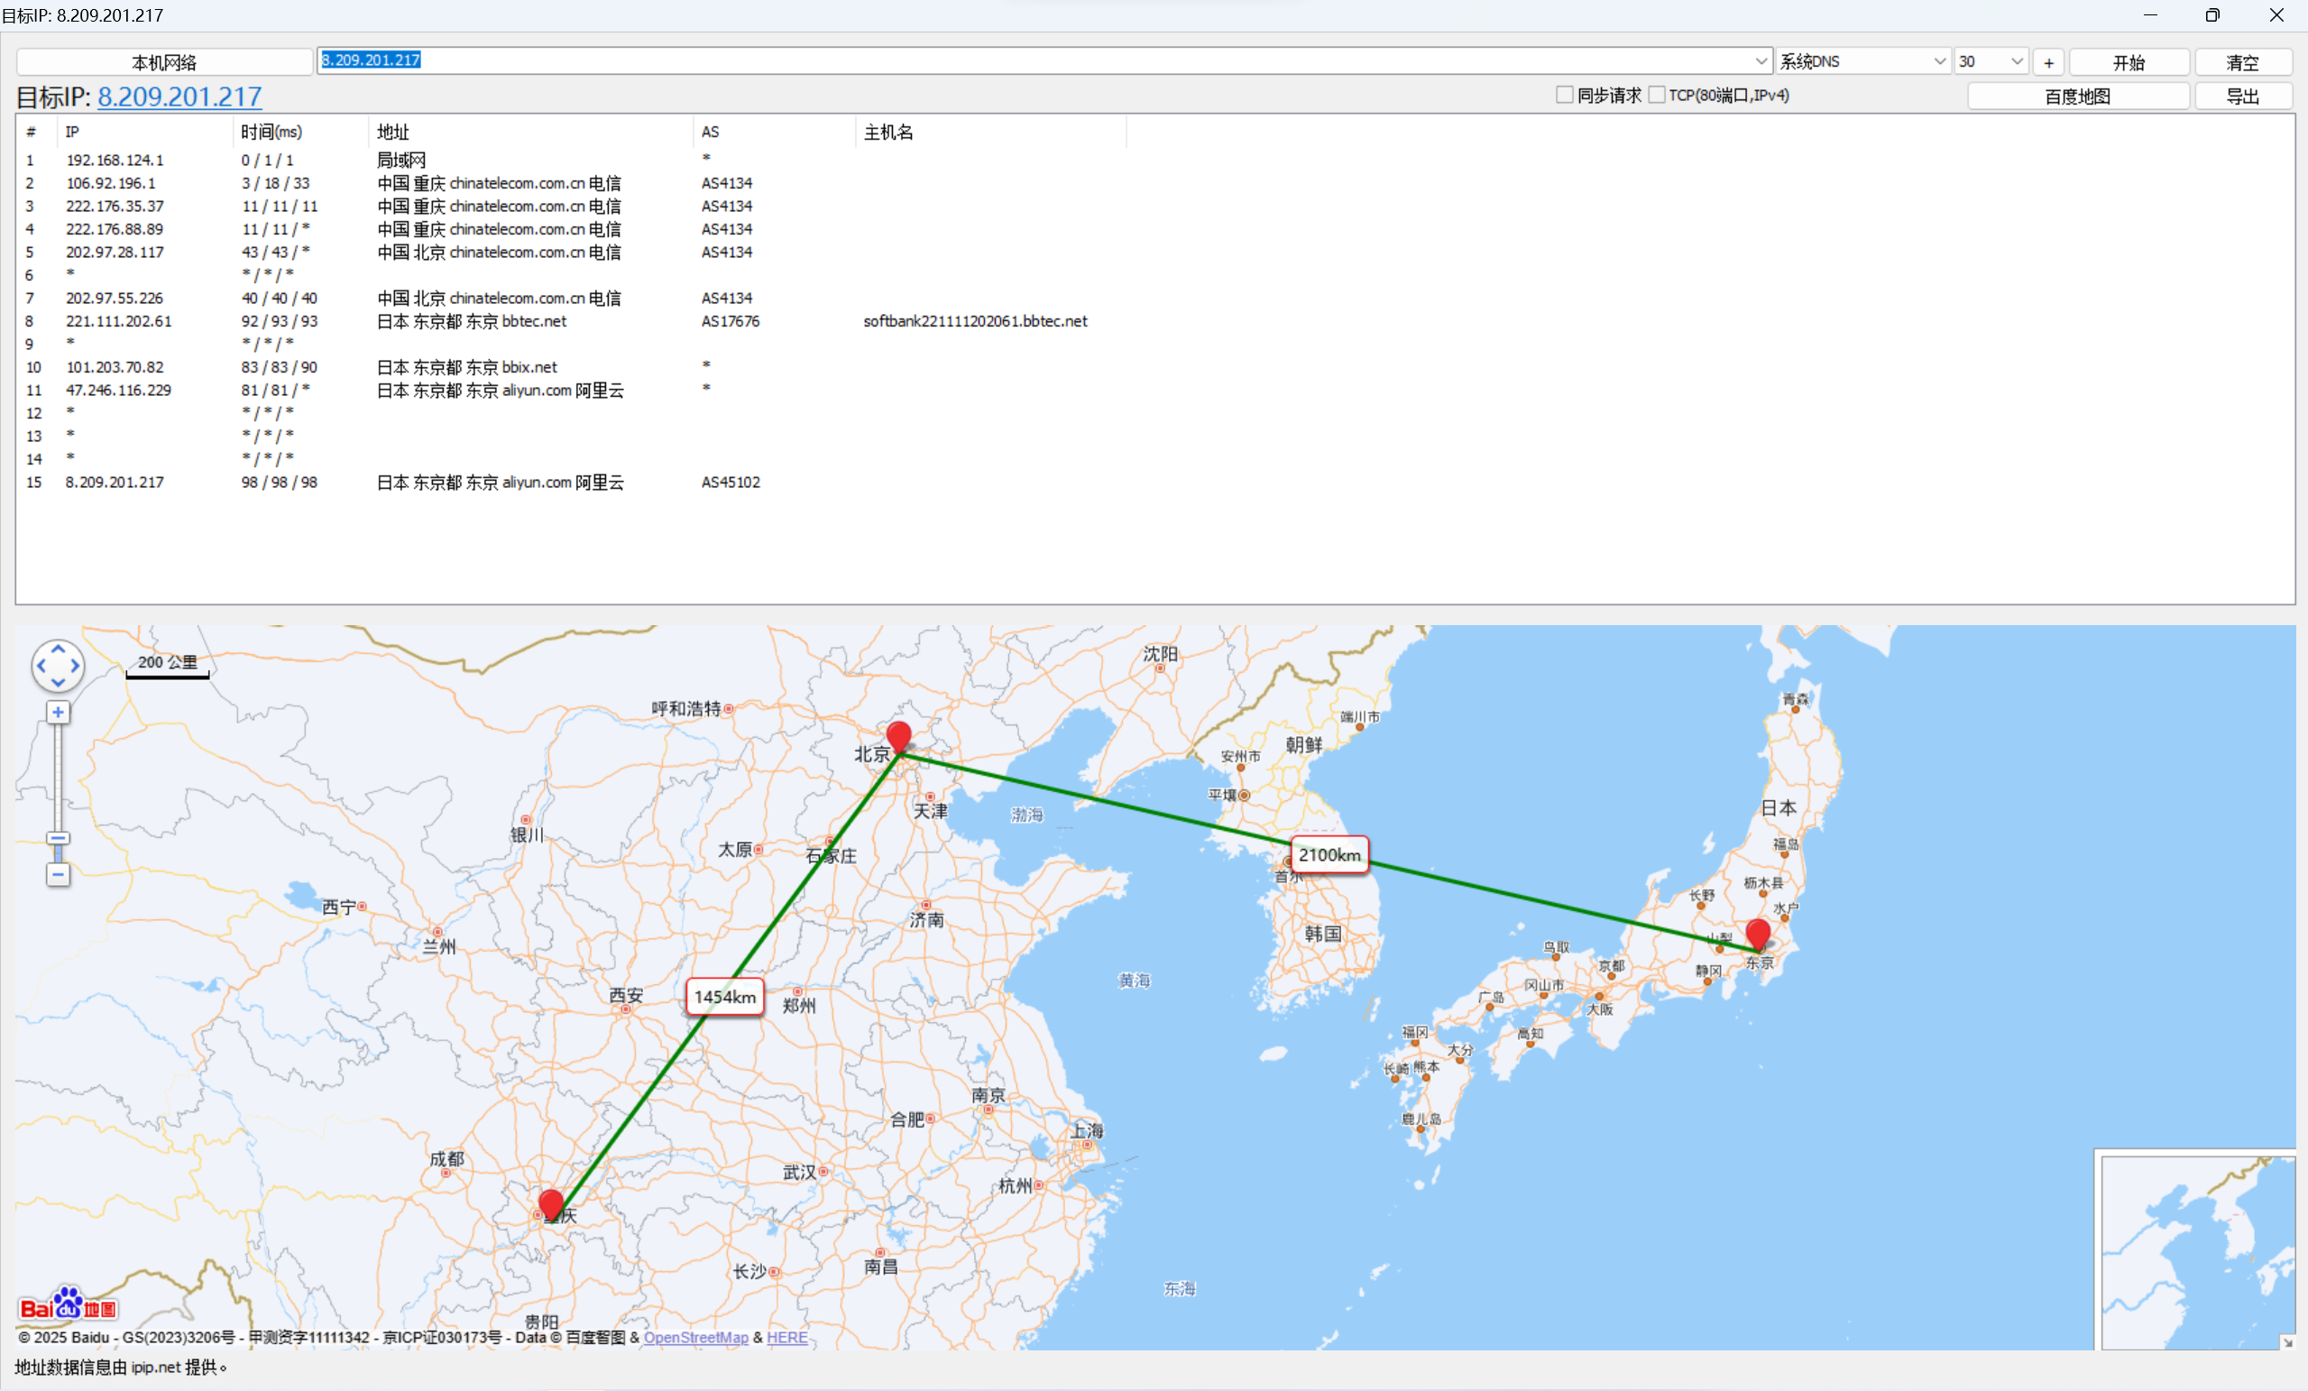This screenshot has width=2308, height=1391.
Task: Click the map zoom in plus button
Action: pos(58,713)
